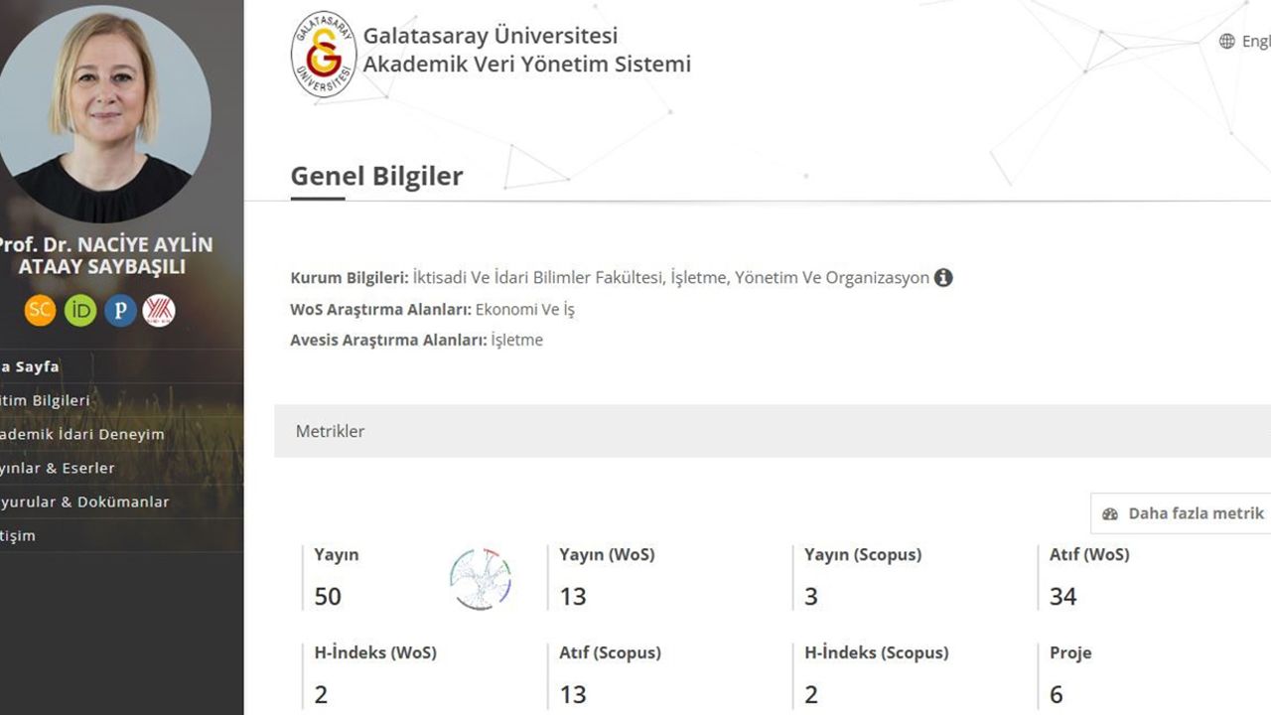
Task: Click info icon beside Kurum Bilgileri
Action: tap(943, 278)
